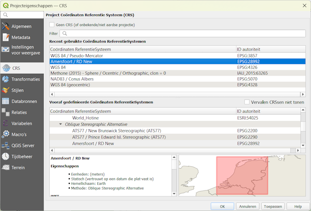Select the WGS 84 (geocentric) row

coord(178,85)
